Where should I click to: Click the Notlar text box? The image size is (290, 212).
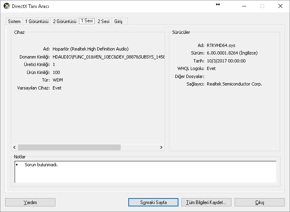[x=145, y=172]
